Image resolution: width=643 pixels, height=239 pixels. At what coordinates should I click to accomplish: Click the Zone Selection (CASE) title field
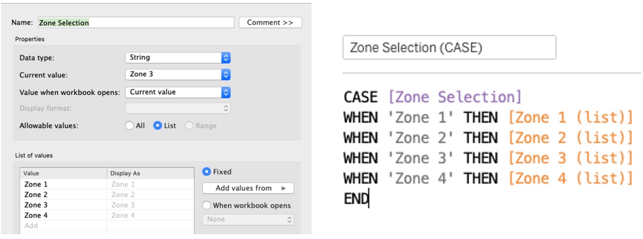point(449,47)
